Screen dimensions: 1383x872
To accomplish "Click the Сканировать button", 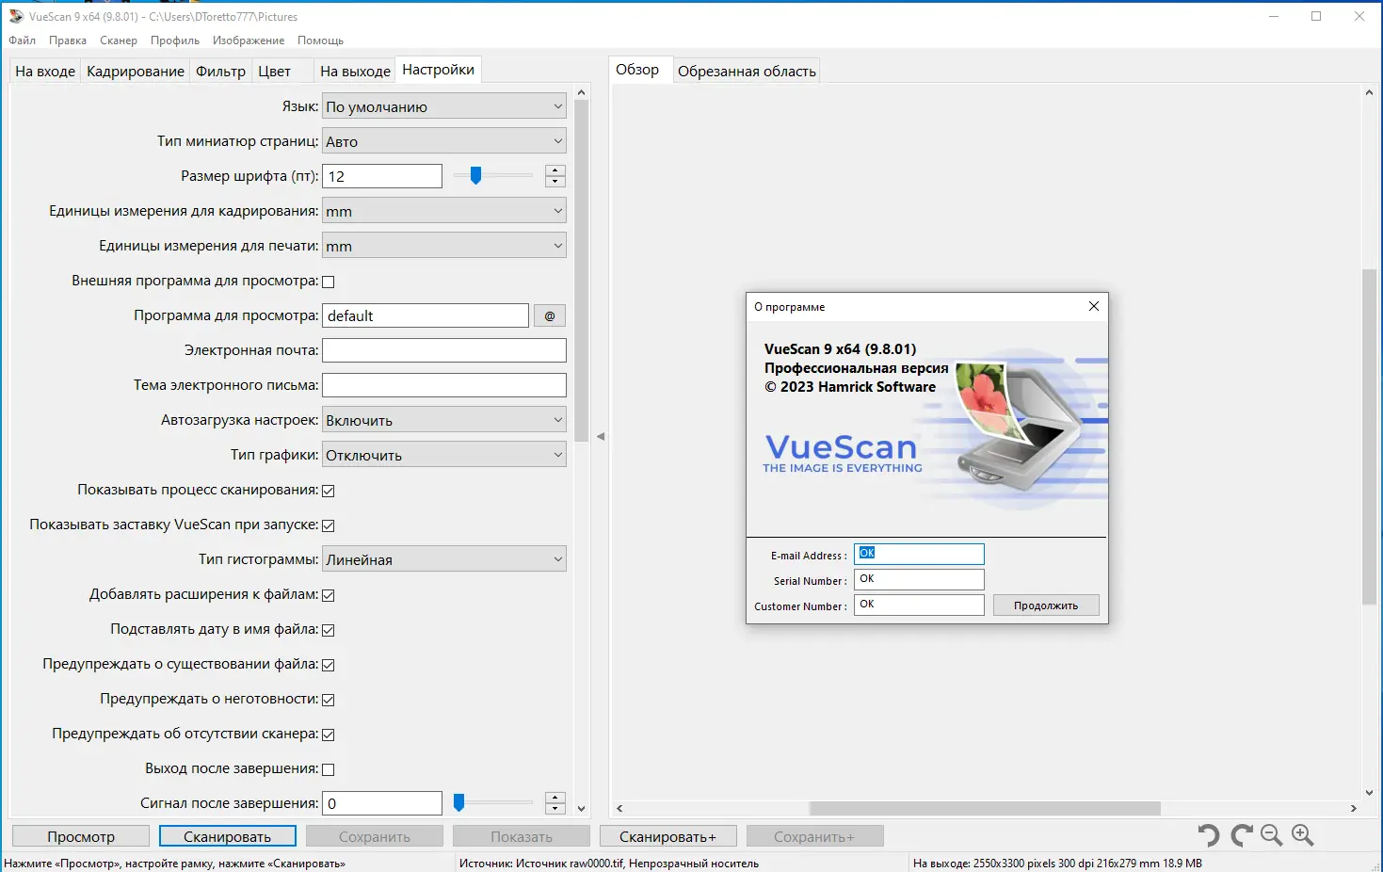I will [x=227, y=835].
